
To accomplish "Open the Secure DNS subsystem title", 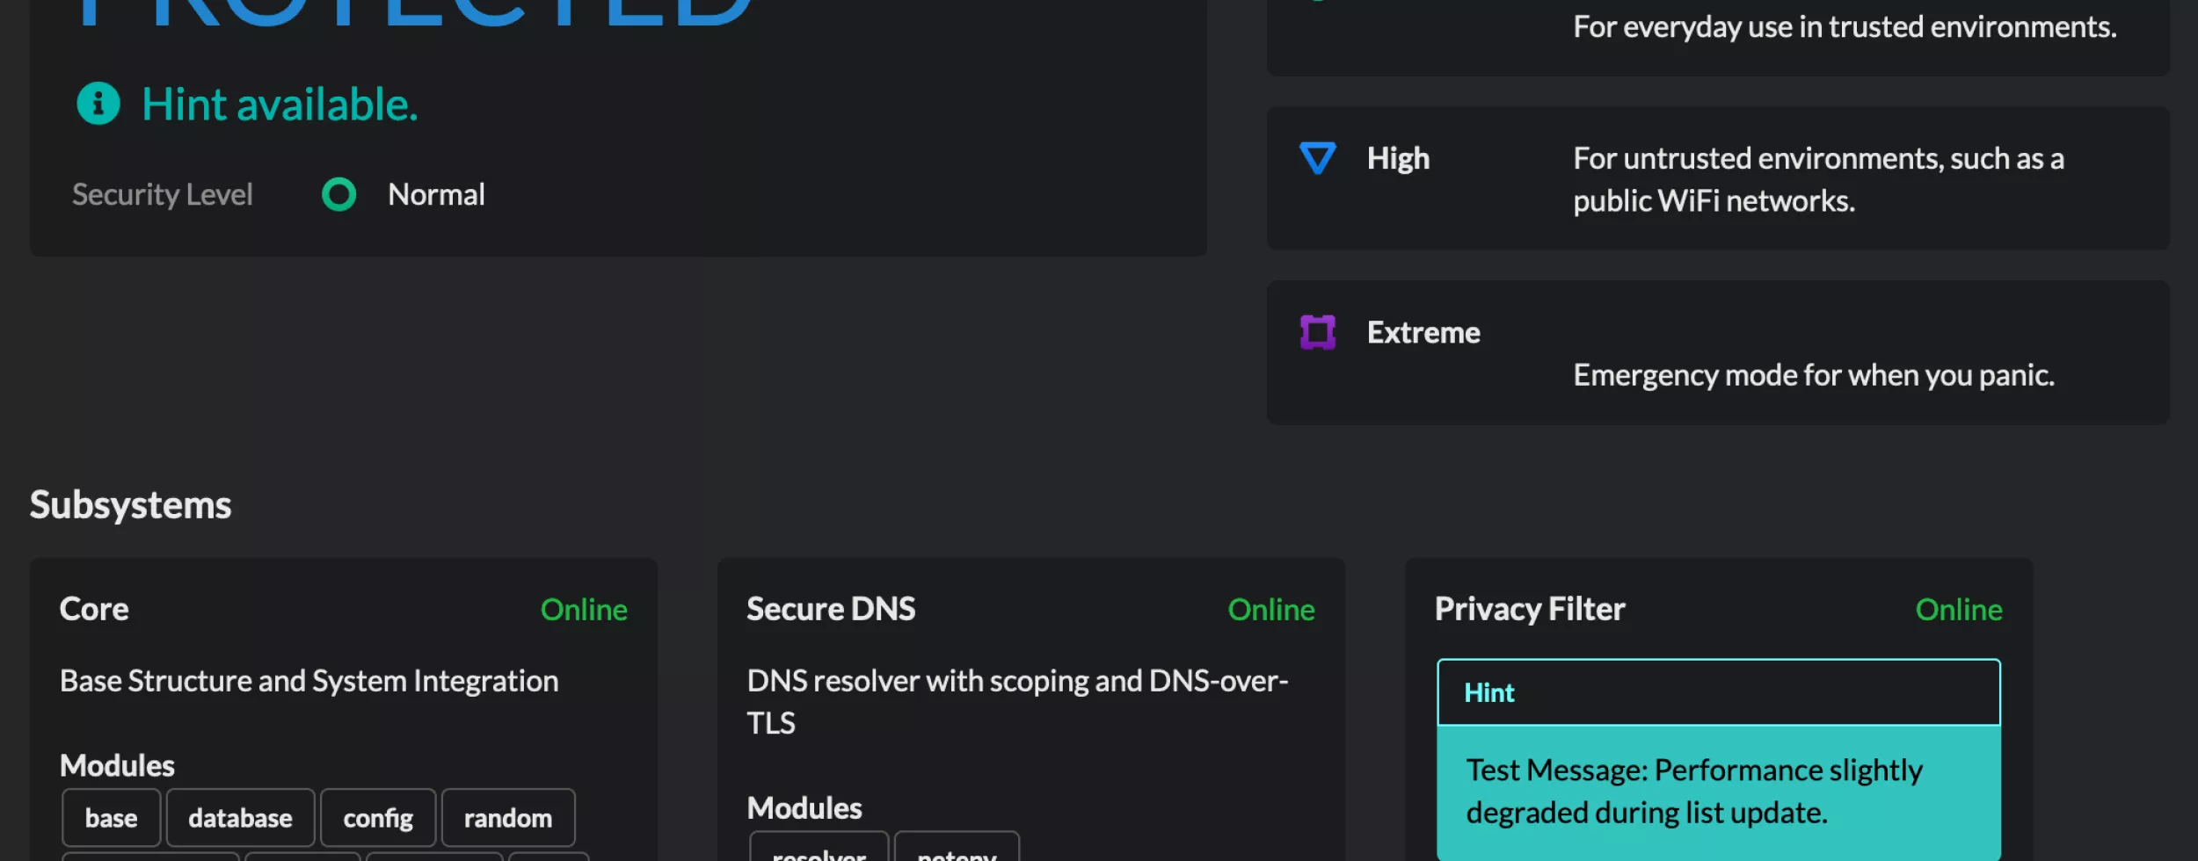I will (x=831, y=609).
